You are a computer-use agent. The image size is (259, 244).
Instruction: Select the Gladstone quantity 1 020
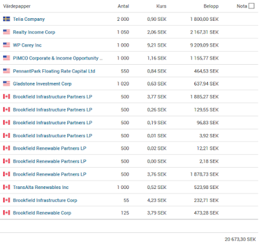123,83
